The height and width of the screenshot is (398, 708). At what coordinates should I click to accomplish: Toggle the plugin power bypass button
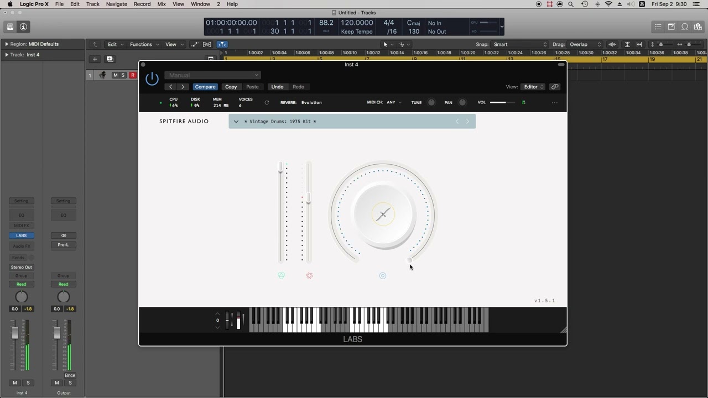tap(152, 79)
